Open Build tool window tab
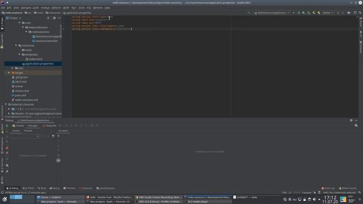Image resolution: width=363 pixels, height=204 pixels. click(x=42, y=188)
